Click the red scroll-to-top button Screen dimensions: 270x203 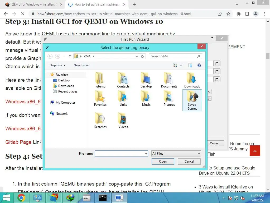(255, 151)
